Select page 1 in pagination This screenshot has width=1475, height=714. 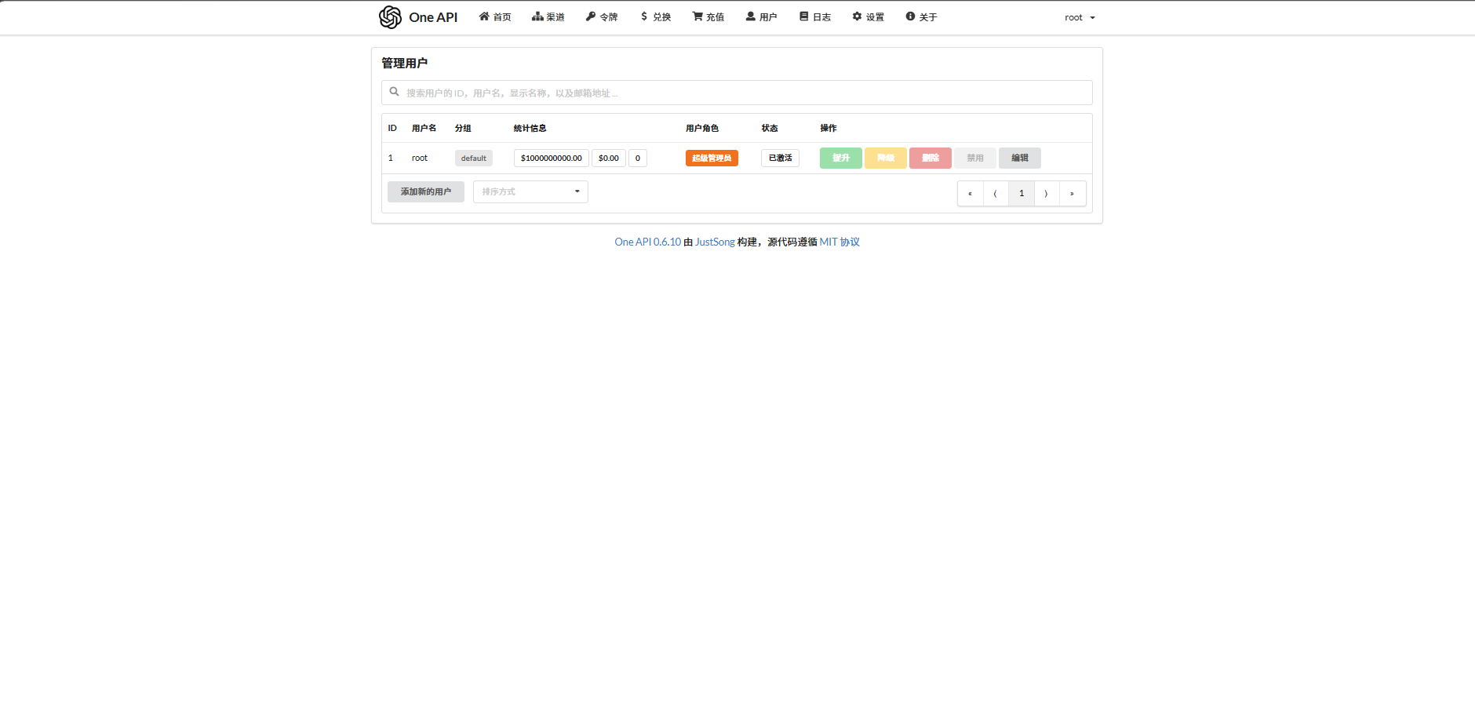(1022, 194)
